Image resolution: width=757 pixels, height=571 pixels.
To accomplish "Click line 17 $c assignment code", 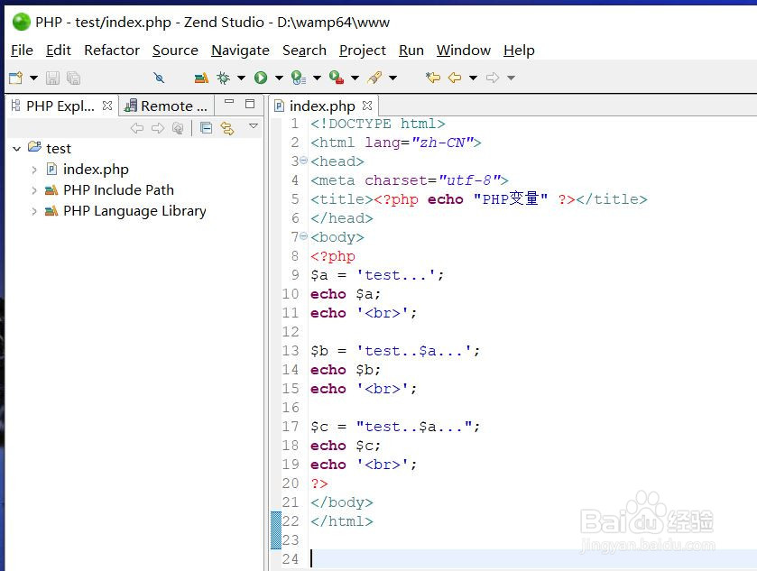I will (x=395, y=427).
